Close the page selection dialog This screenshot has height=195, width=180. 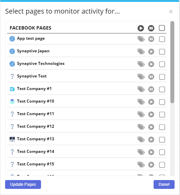171,12
